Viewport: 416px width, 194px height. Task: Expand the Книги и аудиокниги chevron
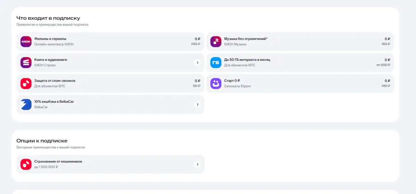197,63
